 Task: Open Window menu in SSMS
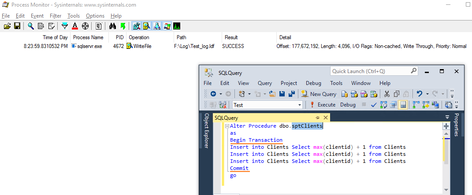(x=361, y=83)
